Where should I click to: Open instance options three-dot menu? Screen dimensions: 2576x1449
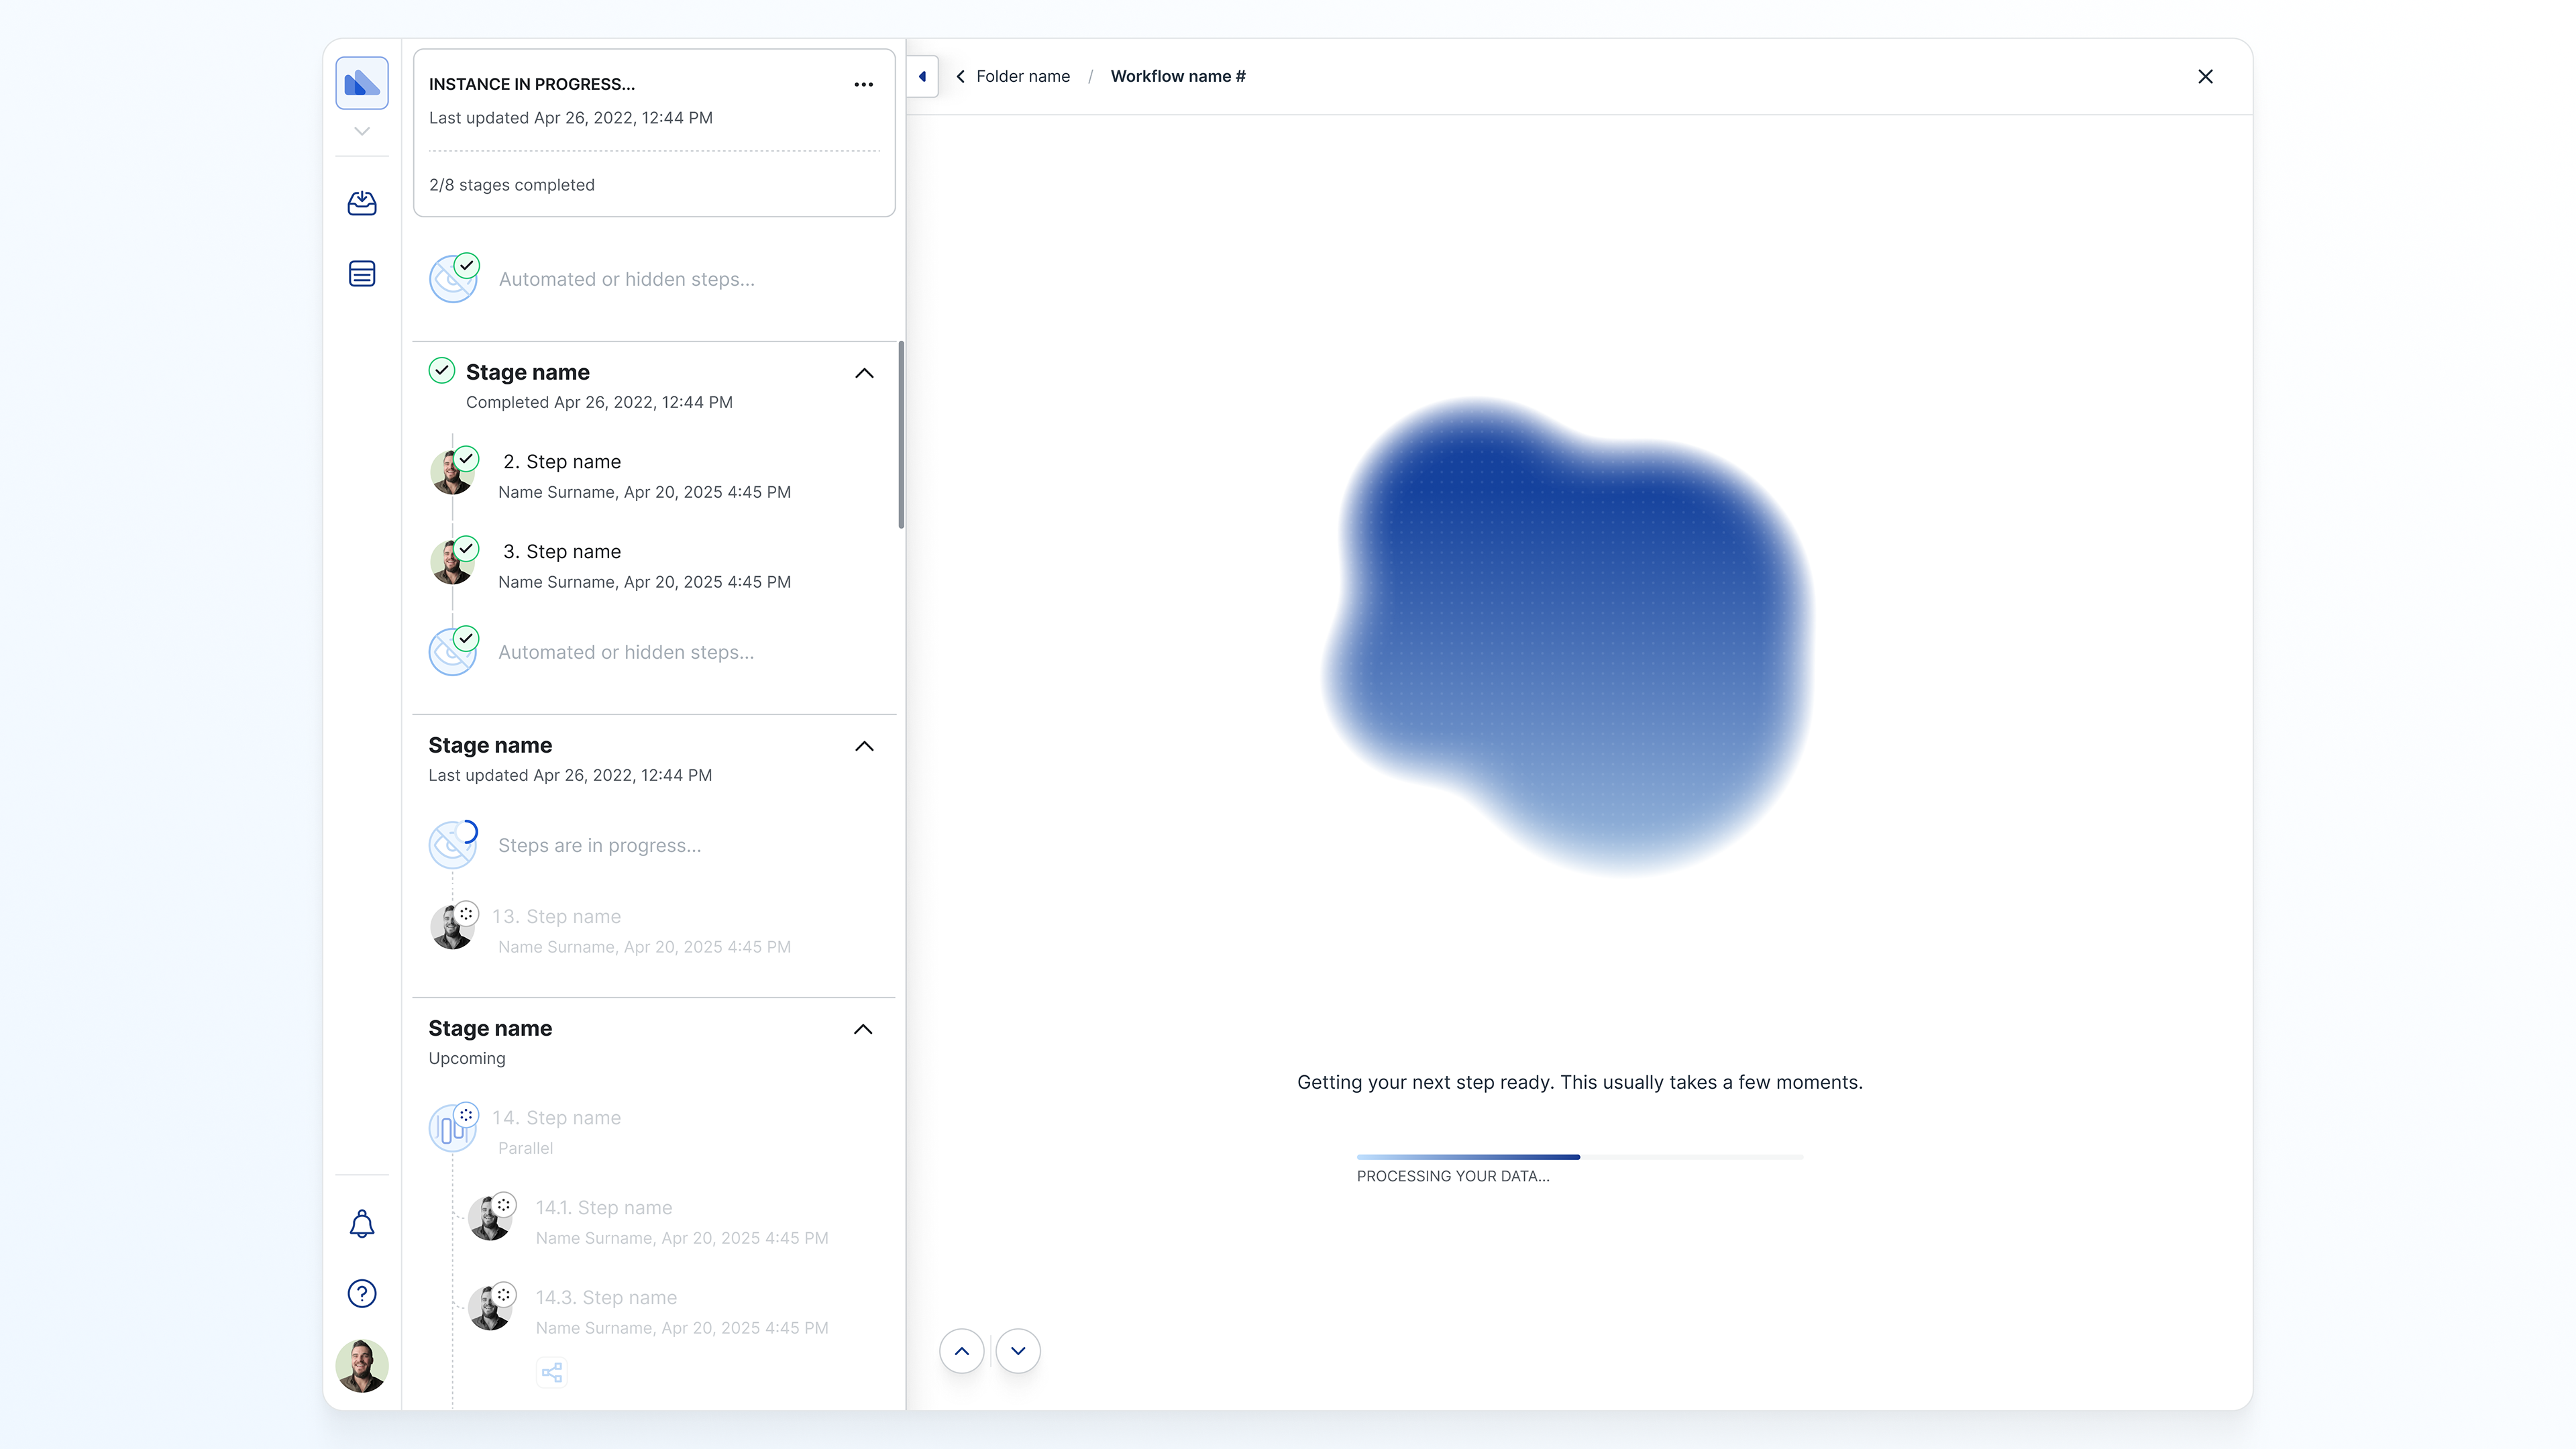864,85
